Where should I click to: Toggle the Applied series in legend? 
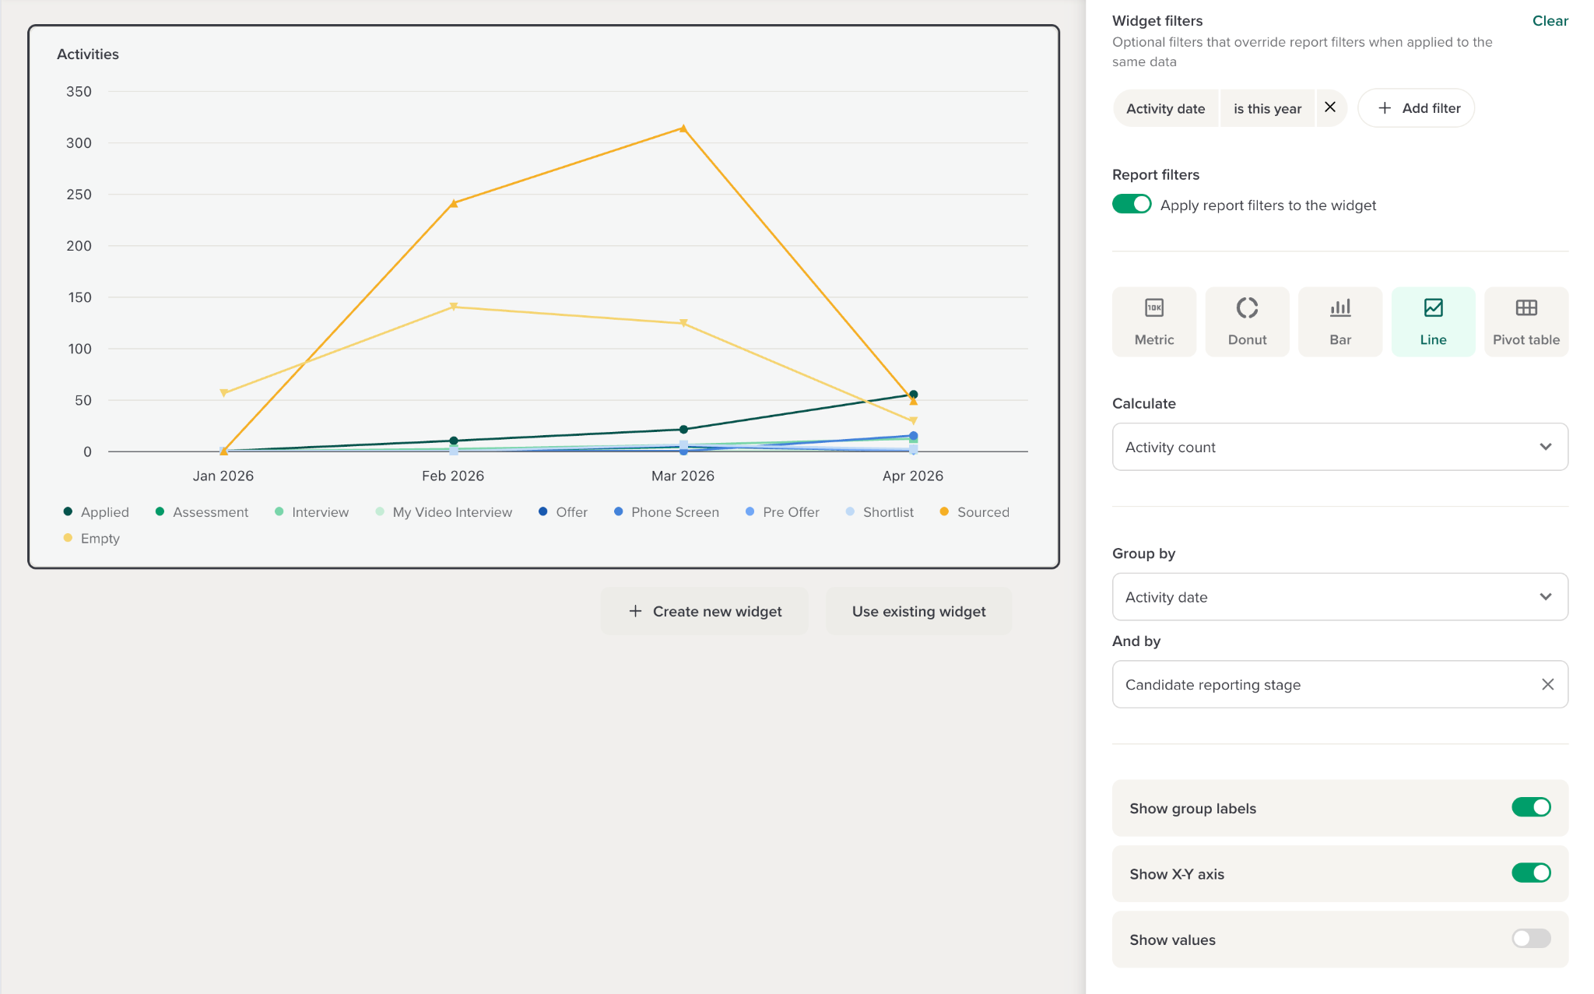click(x=104, y=512)
